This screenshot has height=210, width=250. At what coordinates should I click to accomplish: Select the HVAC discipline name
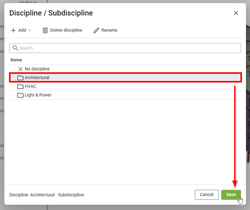(x=30, y=86)
